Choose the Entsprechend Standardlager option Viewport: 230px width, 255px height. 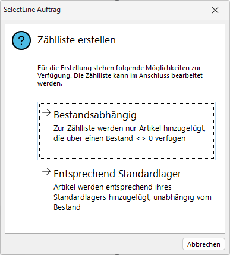127,190
